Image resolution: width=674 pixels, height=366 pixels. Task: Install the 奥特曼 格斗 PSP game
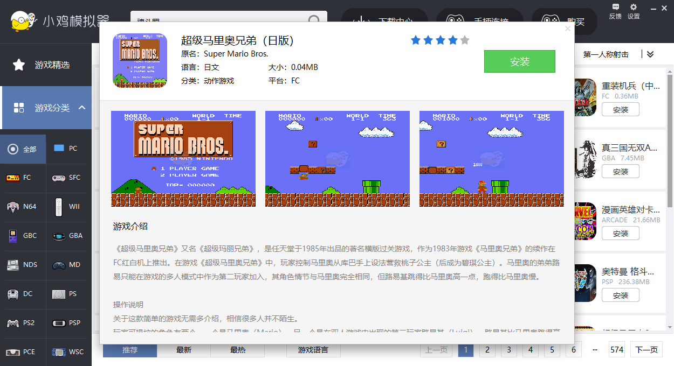pyautogui.click(x=621, y=295)
